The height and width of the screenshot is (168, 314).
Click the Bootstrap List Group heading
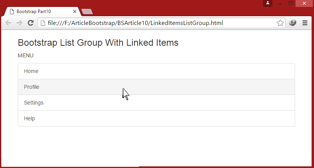(x=98, y=43)
